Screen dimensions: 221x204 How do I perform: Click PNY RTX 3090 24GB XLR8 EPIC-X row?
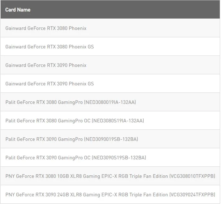point(110,194)
